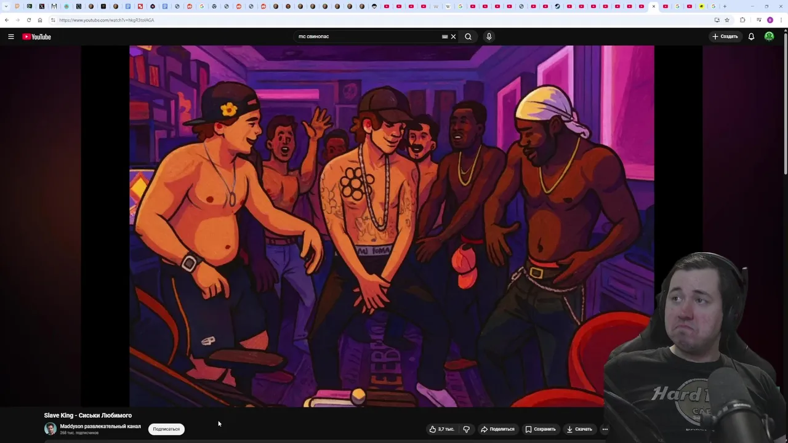Open the YouTube hamburger guide menu
The height and width of the screenshot is (443, 788).
click(10, 36)
